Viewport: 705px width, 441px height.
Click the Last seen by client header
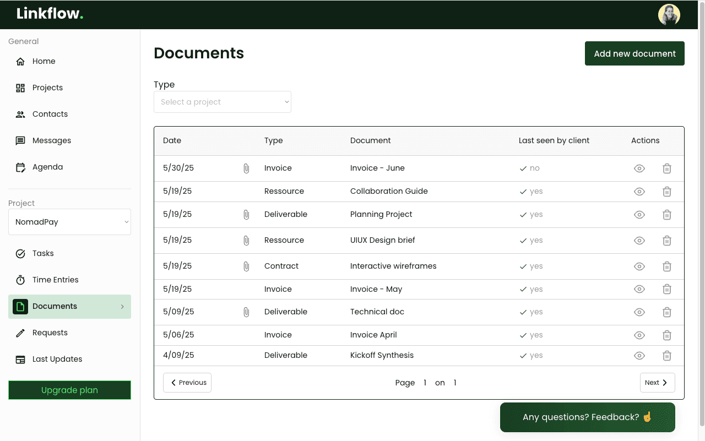click(554, 140)
